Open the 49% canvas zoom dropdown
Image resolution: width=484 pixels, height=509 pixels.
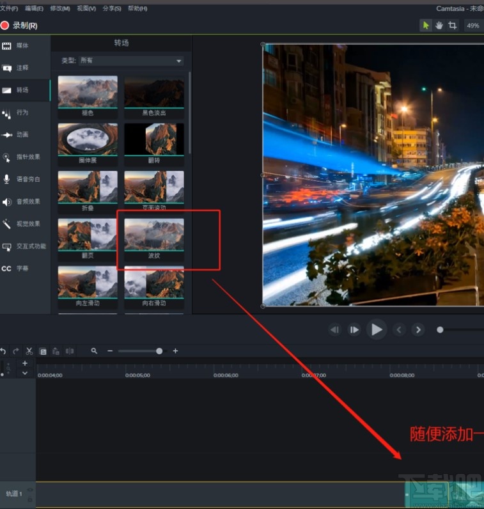473,26
